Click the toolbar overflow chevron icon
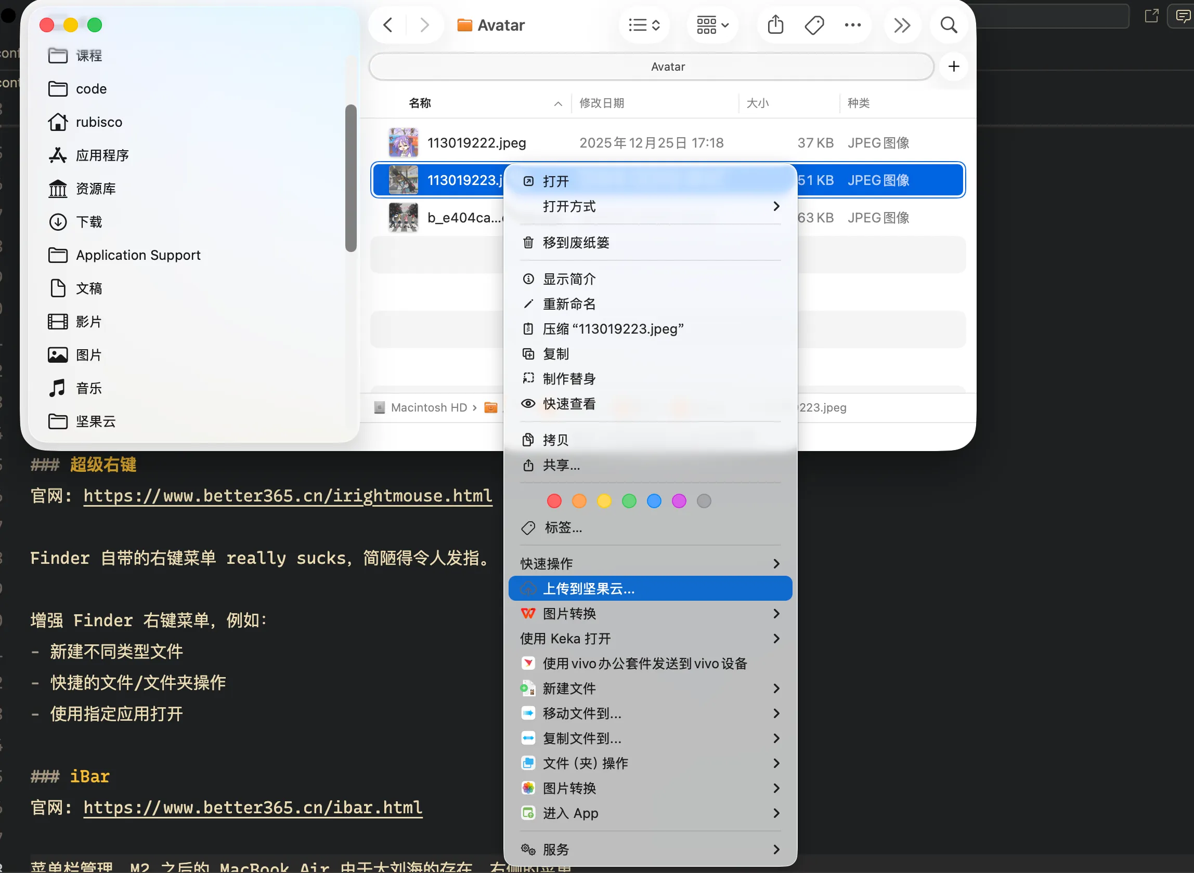 [902, 25]
